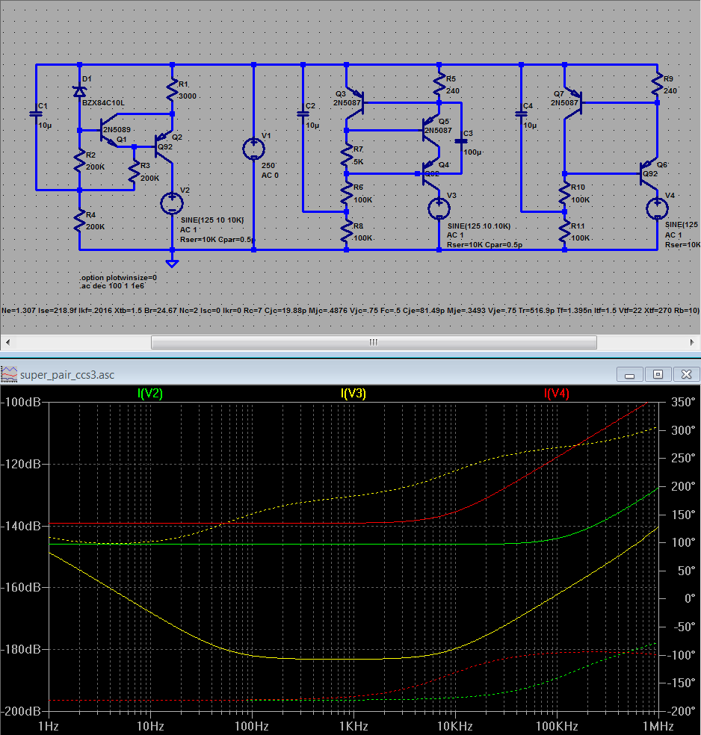Click the scrollbar right arrow
Image resolution: width=701 pixels, height=735 pixels.
point(692,342)
